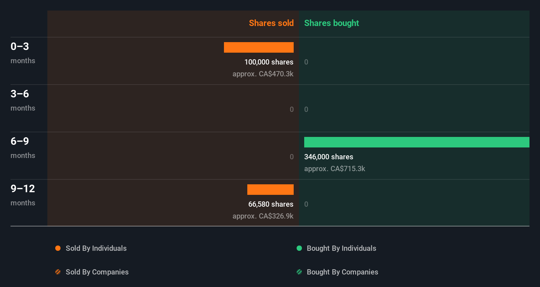Screen dimensions: 540x287
Task: Click the orange 0–3 months sold bar
Action: [259, 47]
